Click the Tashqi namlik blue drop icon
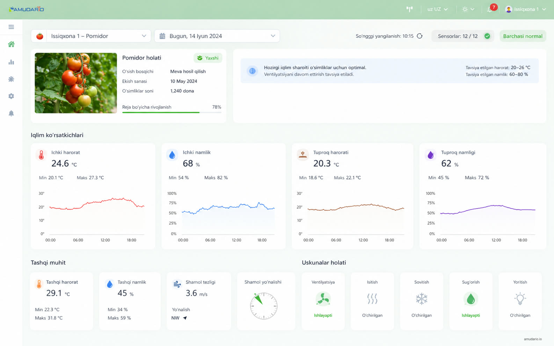The image size is (554, 346). 110,284
